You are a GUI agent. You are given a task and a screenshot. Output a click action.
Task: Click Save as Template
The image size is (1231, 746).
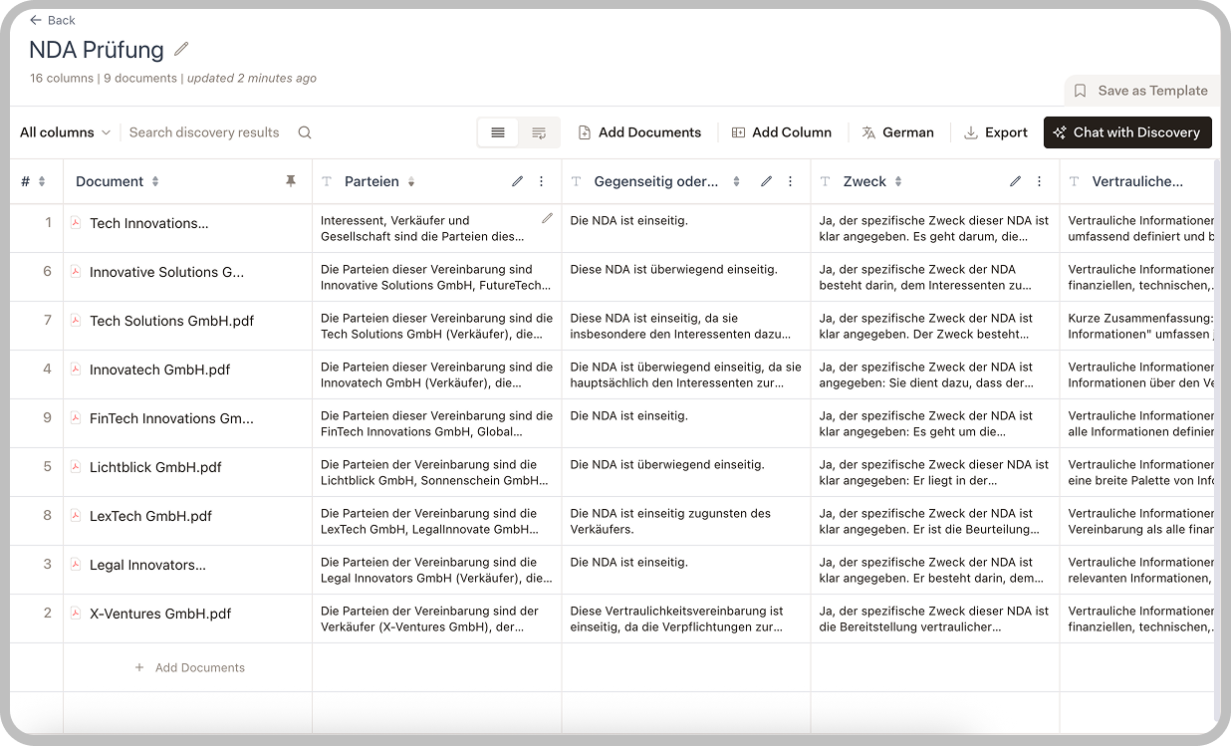tap(1141, 90)
